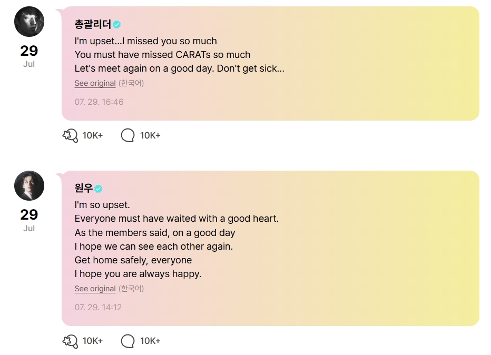This screenshot has width=491, height=355.
Task: Click 10K+ comment count on 원우 post
Action: point(150,341)
